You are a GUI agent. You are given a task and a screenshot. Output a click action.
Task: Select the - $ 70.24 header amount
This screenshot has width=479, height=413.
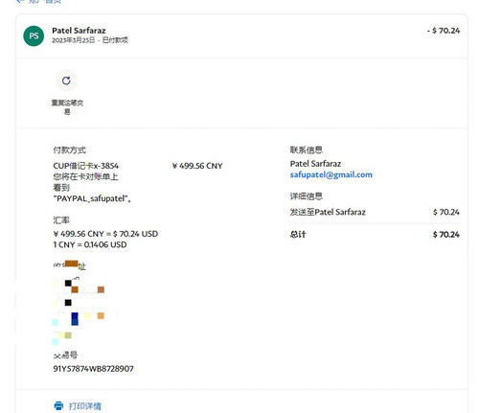[444, 31]
